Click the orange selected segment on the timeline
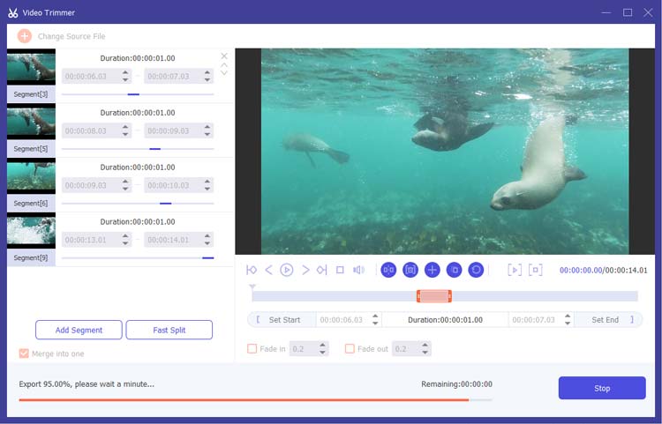The image size is (662, 424). [434, 296]
